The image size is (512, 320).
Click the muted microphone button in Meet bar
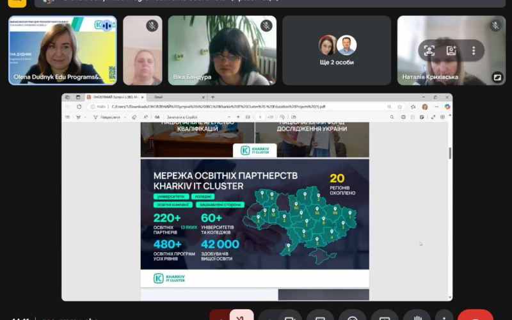(242, 316)
